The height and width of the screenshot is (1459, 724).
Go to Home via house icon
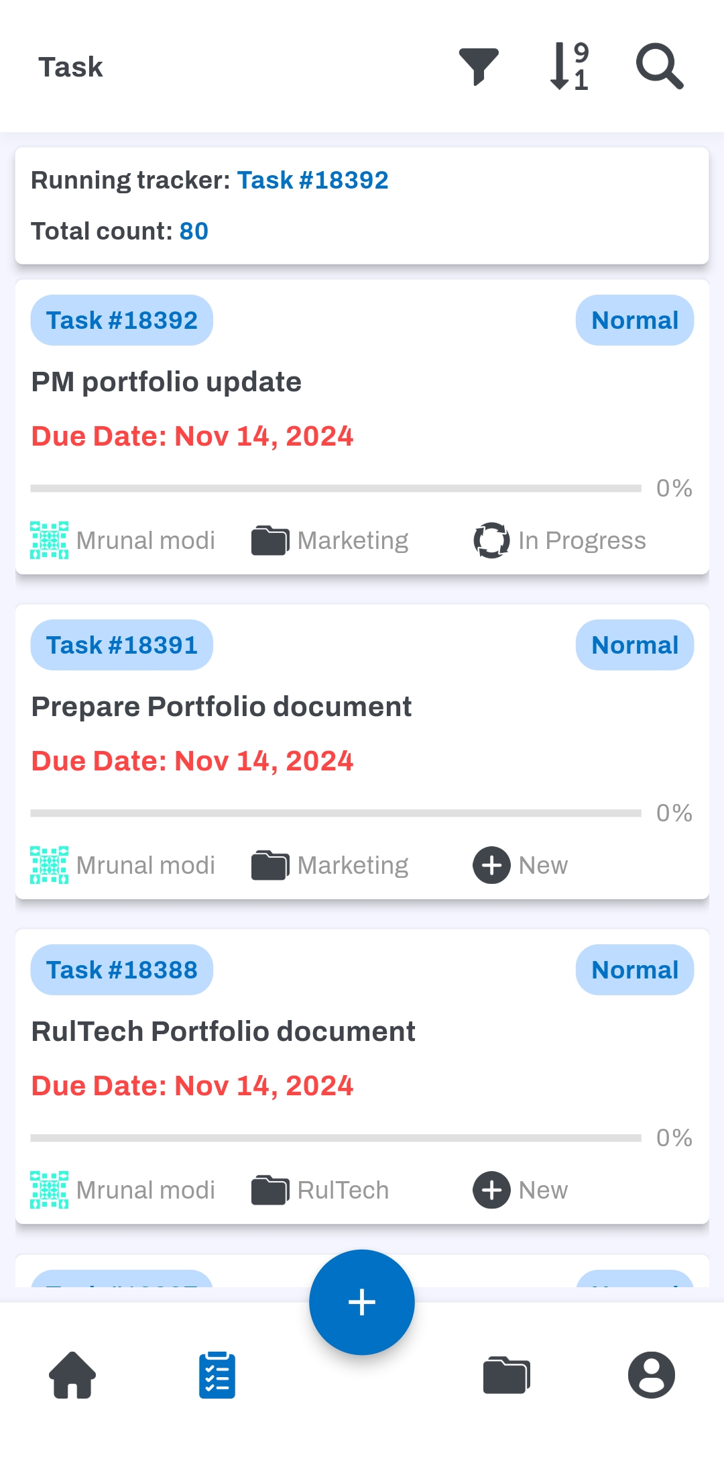pyautogui.click(x=72, y=1374)
